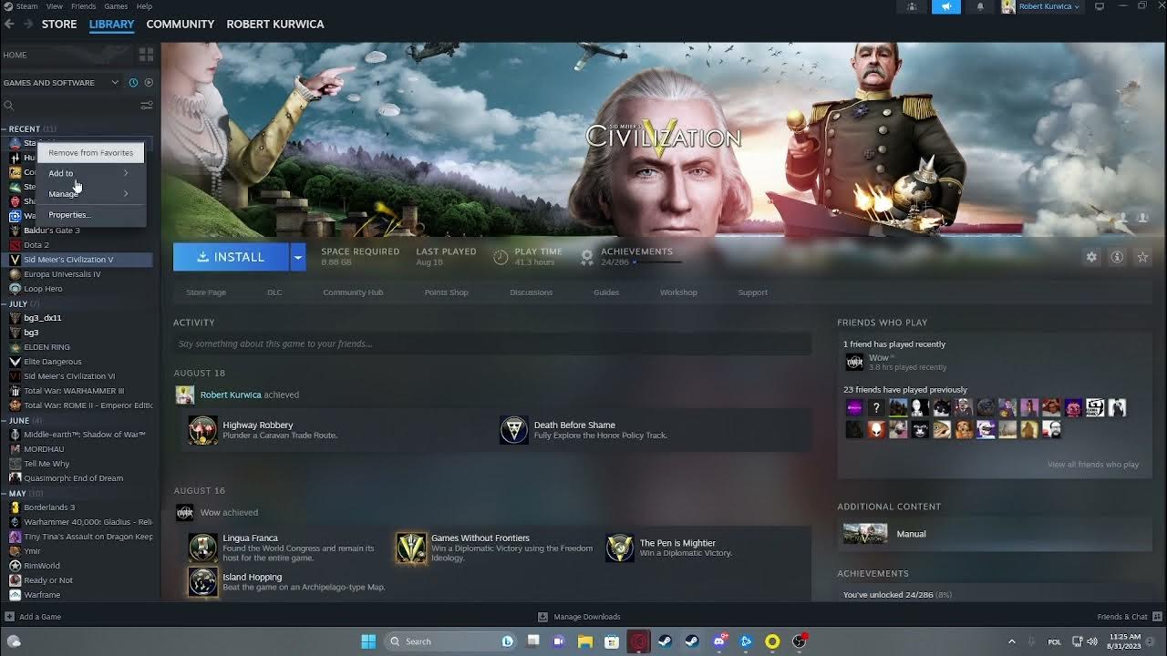
Task: Open the Community Hub tab
Action: [353, 292]
